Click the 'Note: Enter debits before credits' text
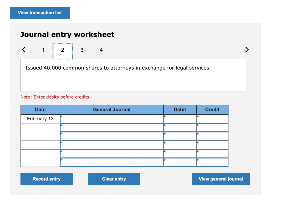 point(55,97)
